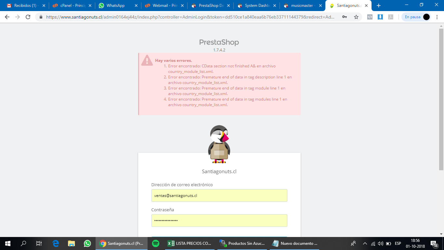Open LISTA PRECIOS Excel taskbar window

point(190,243)
